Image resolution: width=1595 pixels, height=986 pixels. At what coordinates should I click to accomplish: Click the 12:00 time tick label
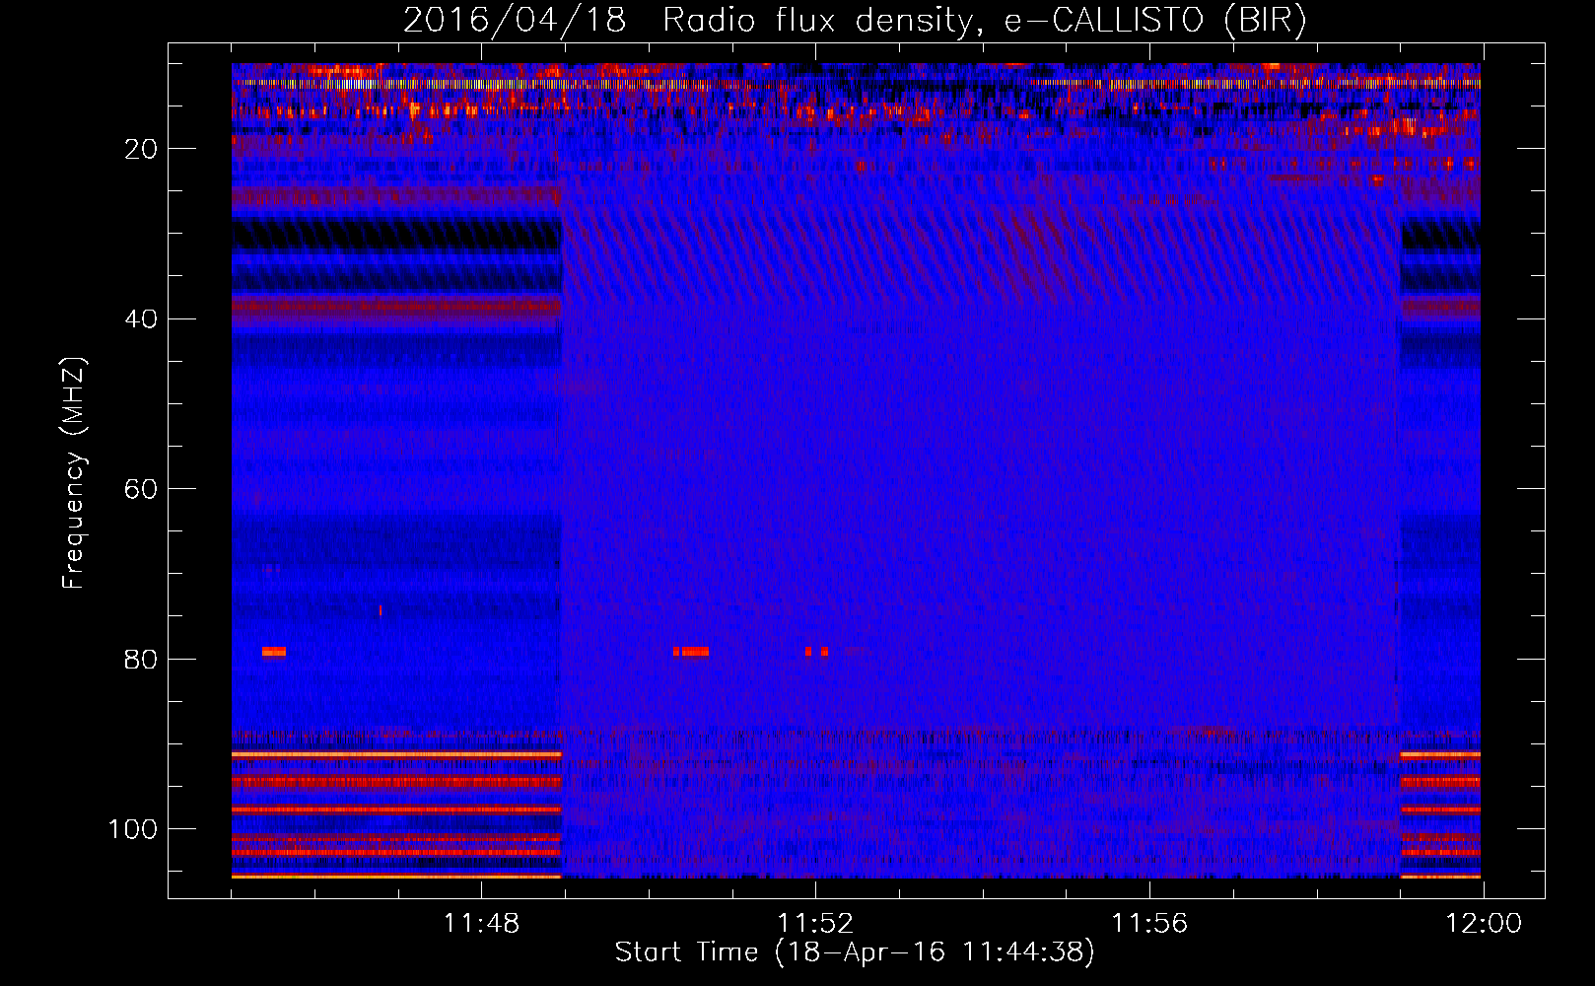coord(1484,924)
